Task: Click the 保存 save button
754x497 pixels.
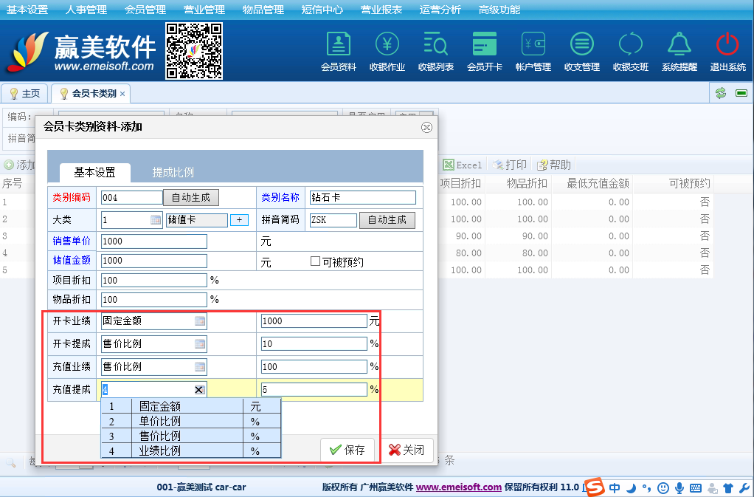Action: (x=347, y=450)
